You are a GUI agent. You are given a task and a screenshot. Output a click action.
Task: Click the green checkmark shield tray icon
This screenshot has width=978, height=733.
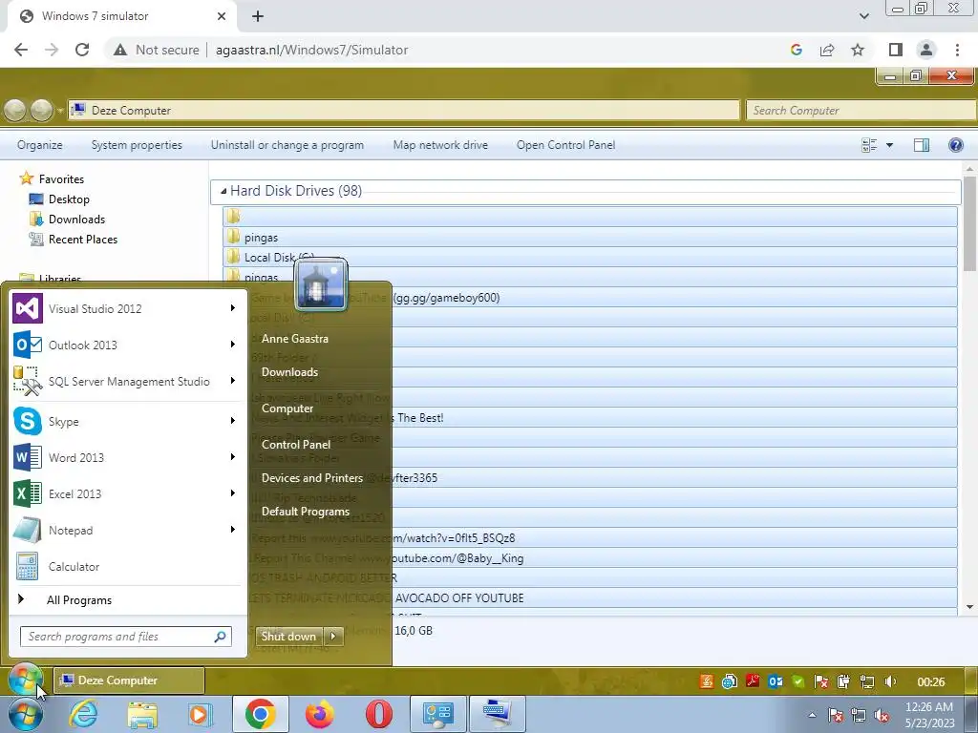(797, 681)
